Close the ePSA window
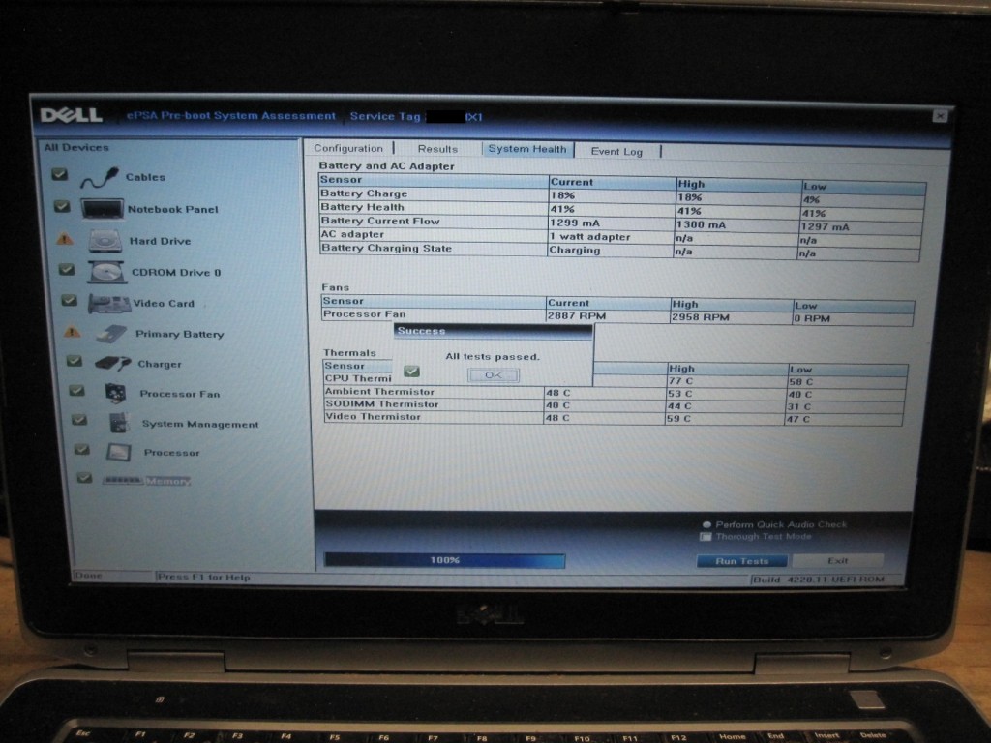Viewport: 991px width, 743px height. tap(940, 116)
